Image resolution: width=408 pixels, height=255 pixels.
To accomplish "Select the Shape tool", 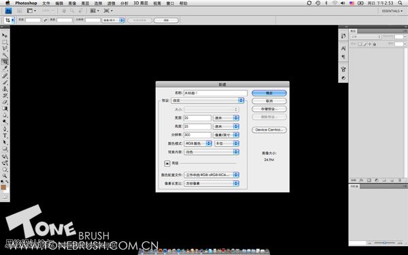I will [x=5, y=149].
